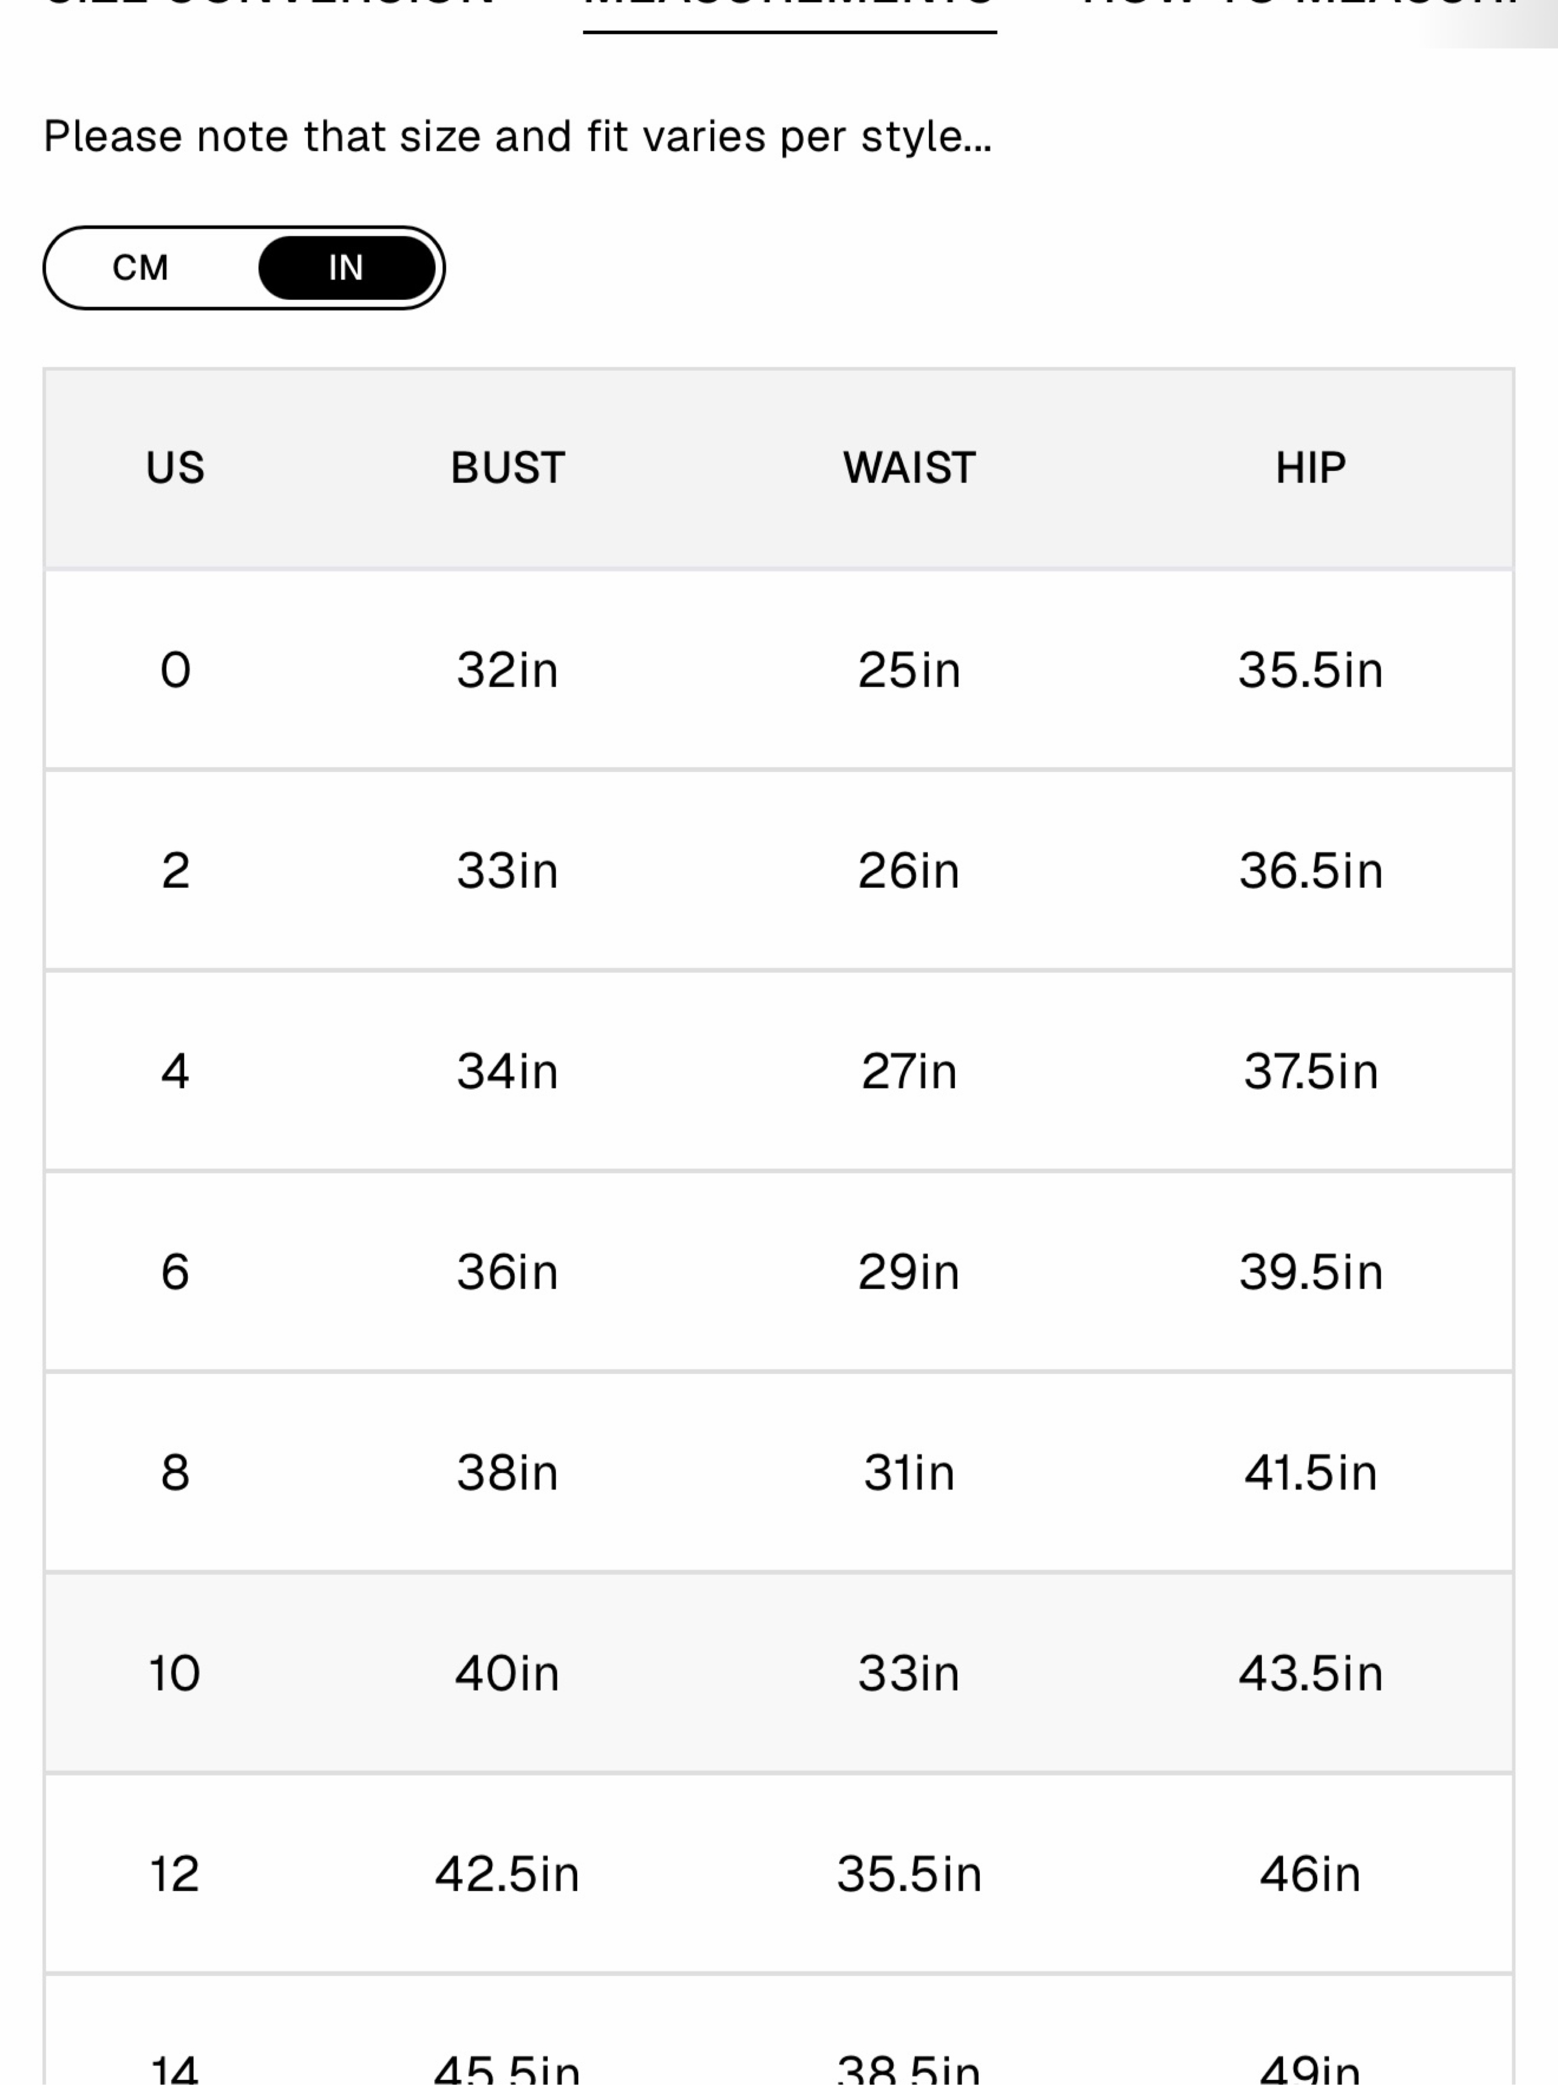Screen dimensions: 1558x2085
Task: Select the IN unit option
Action: (347, 268)
